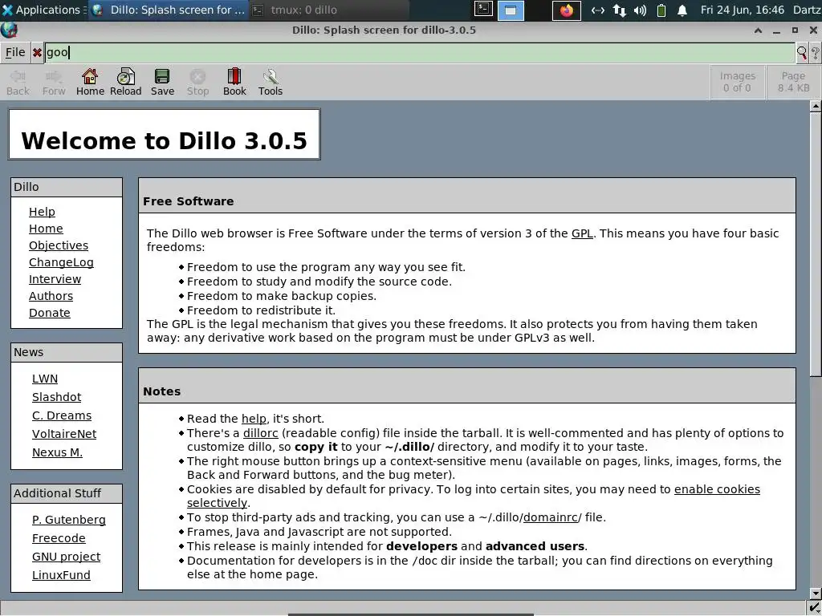
Task: Open the Help link in Dillo sidebar
Action: click(x=42, y=212)
